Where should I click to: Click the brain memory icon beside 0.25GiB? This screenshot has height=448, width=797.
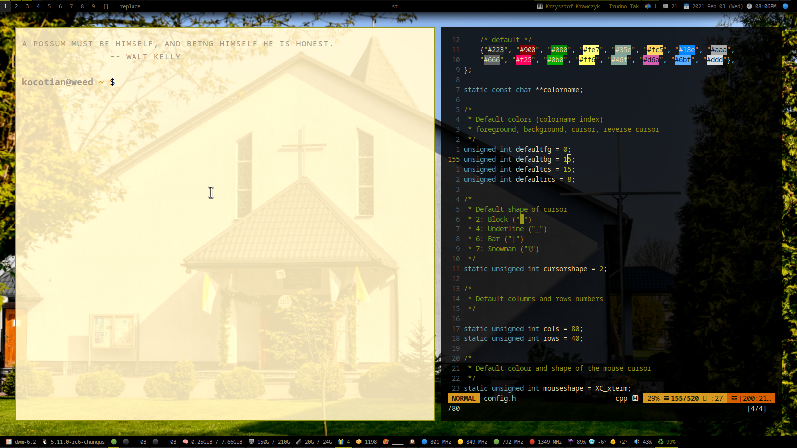185,442
